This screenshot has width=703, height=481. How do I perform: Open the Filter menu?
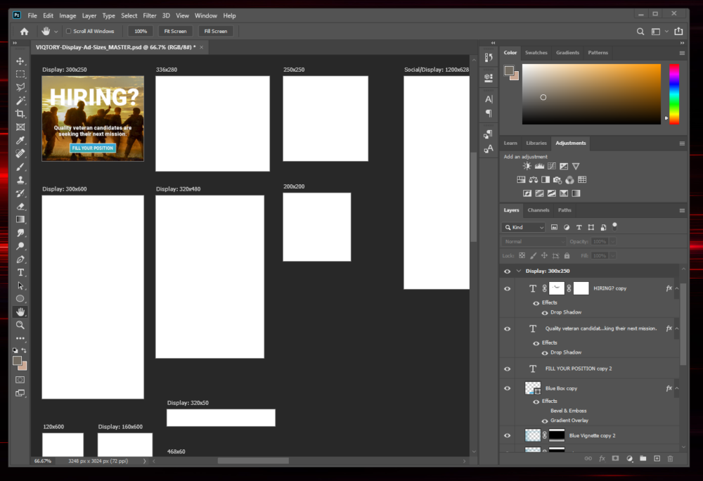point(150,15)
